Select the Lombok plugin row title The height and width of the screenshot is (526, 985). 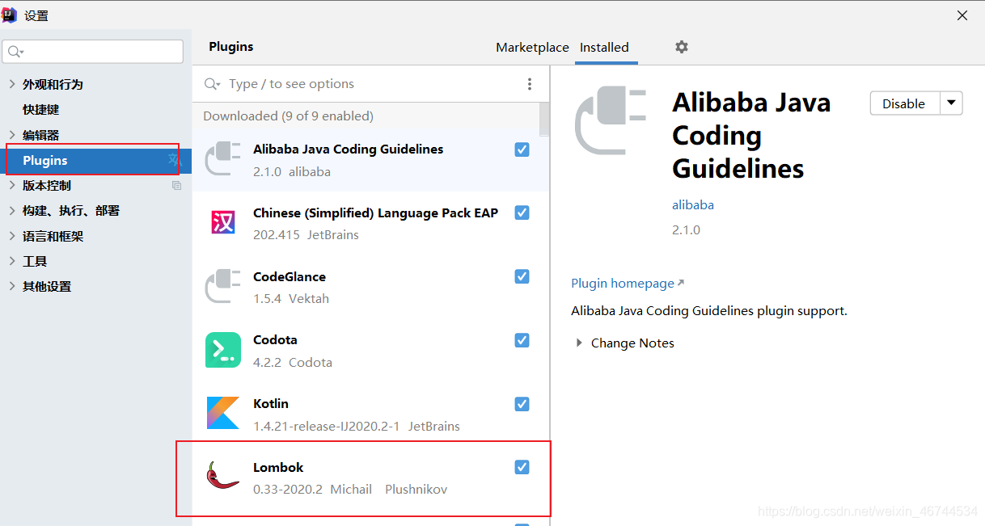coord(278,468)
